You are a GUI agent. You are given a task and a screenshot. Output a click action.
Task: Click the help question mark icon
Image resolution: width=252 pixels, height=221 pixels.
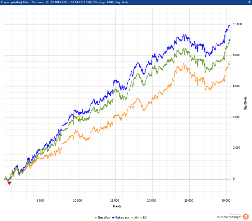pyautogui.click(x=249, y=2)
